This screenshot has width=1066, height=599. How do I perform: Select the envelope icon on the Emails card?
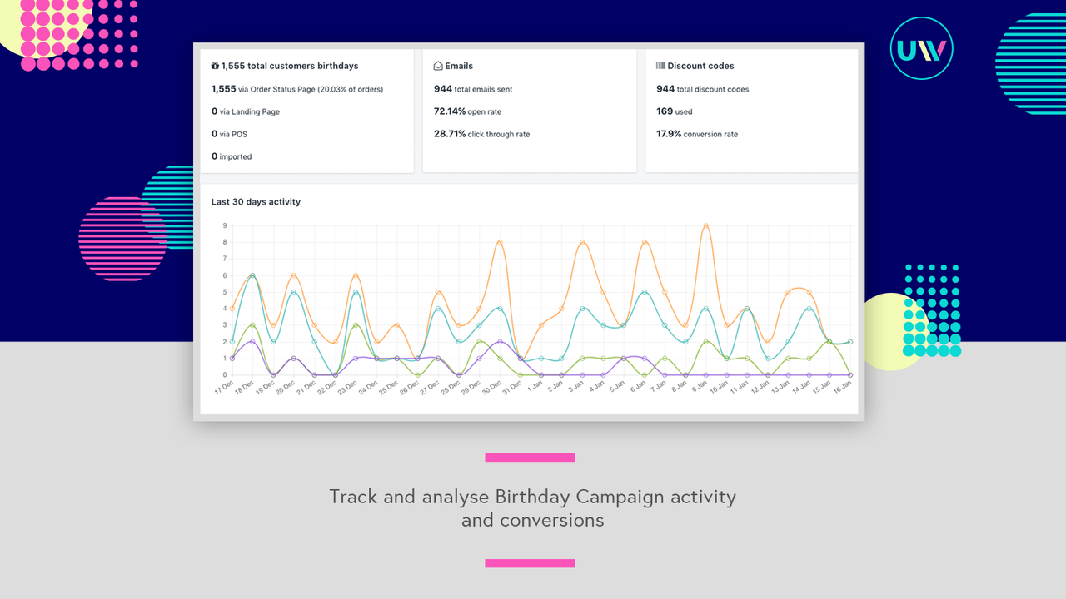436,65
